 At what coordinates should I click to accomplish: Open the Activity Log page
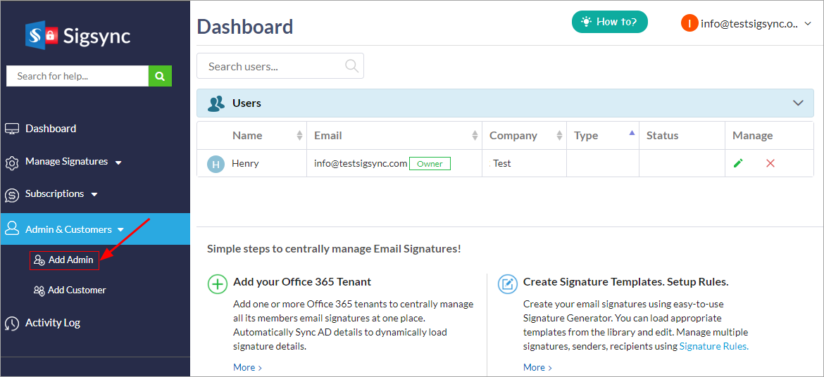tap(53, 323)
